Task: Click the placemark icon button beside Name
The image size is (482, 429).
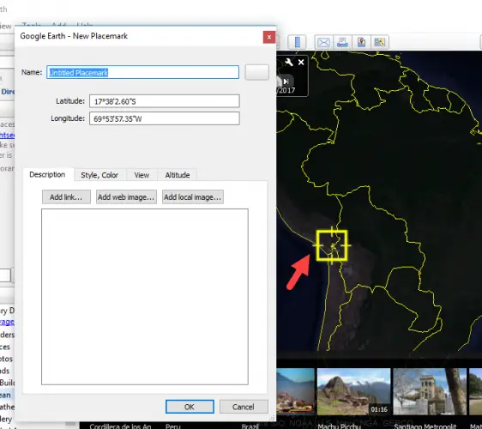Action: (257, 72)
